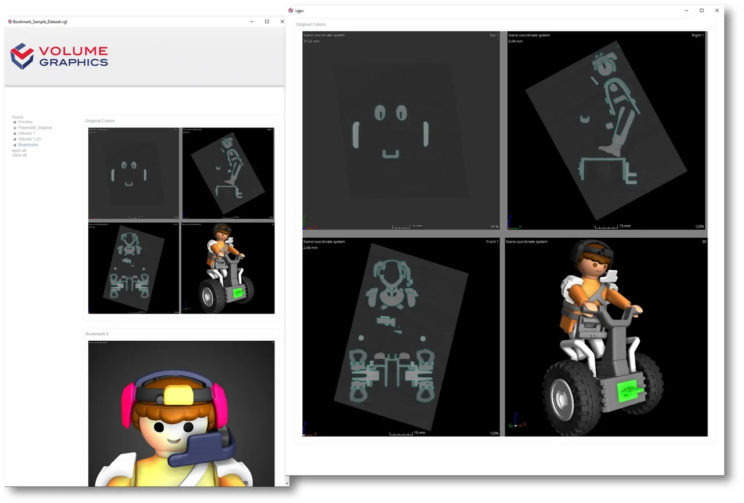Image resolution: width=744 pixels, height=503 pixels.
Task: Maximize the Bookmark_Sample_Dataset.vgl window
Action: coord(267,22)
